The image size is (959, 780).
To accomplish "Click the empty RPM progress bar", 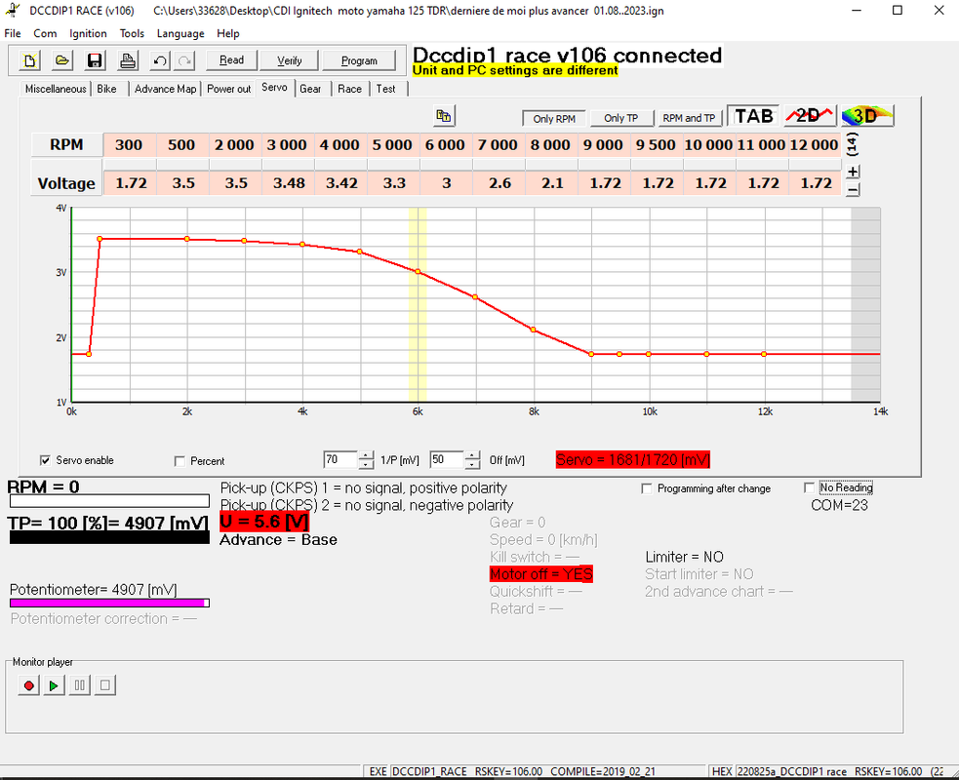I will (x=109, y=501).
